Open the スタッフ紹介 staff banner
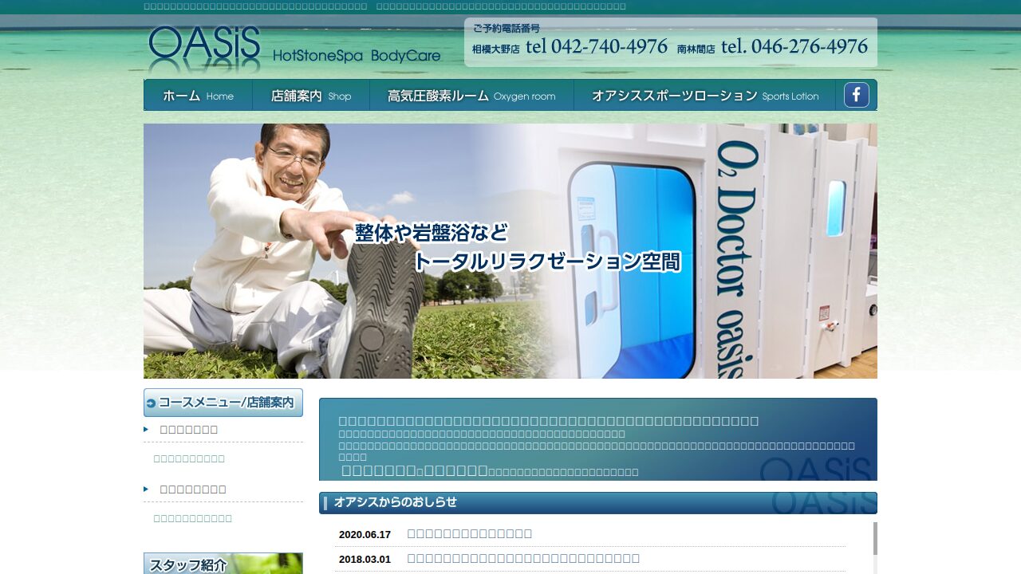This screenshot has width=1021, height=574. pos(223,564)
